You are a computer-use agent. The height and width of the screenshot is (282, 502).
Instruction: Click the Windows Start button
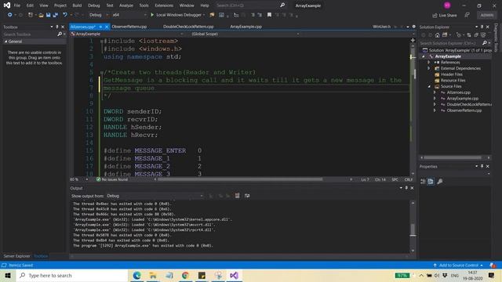[x=8, y=275]
